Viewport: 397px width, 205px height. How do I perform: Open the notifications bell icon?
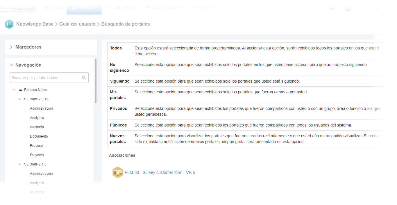332,8
